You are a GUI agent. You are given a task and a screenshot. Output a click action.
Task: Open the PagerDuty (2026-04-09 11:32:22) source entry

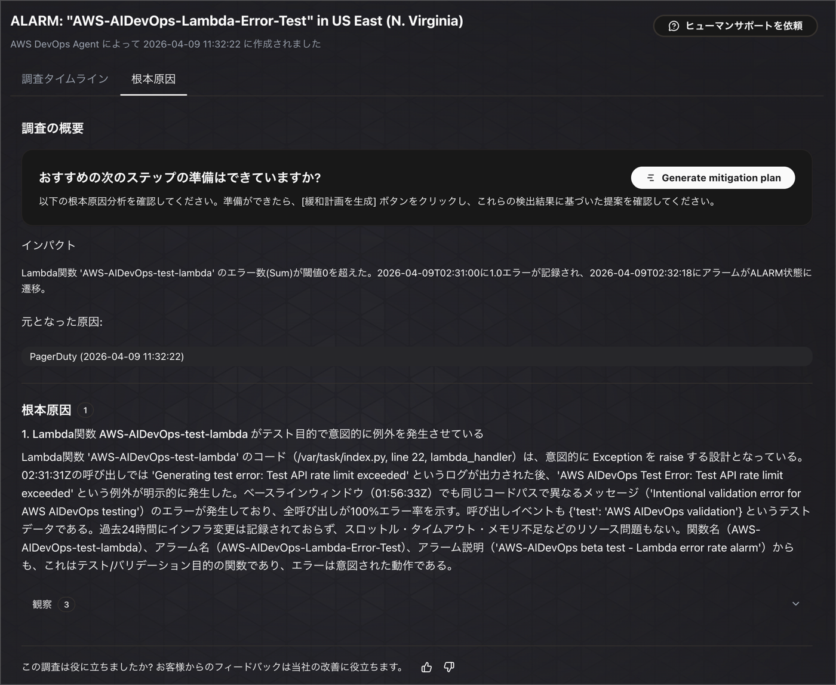click(x=106, y=356)
